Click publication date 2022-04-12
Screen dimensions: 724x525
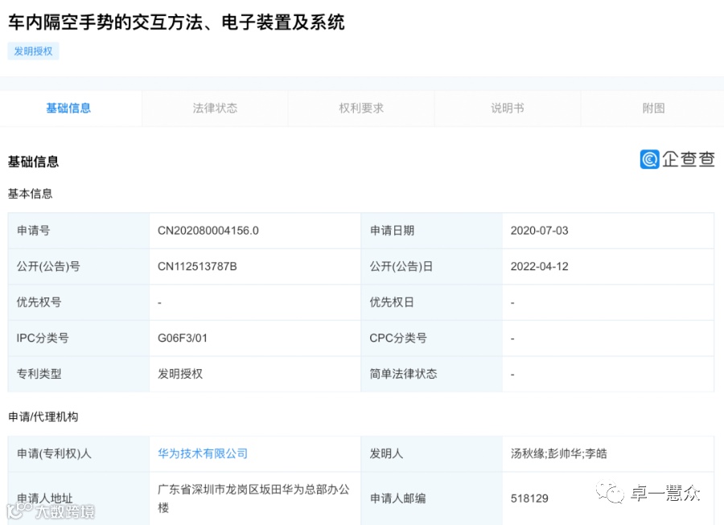pos(539,266)
